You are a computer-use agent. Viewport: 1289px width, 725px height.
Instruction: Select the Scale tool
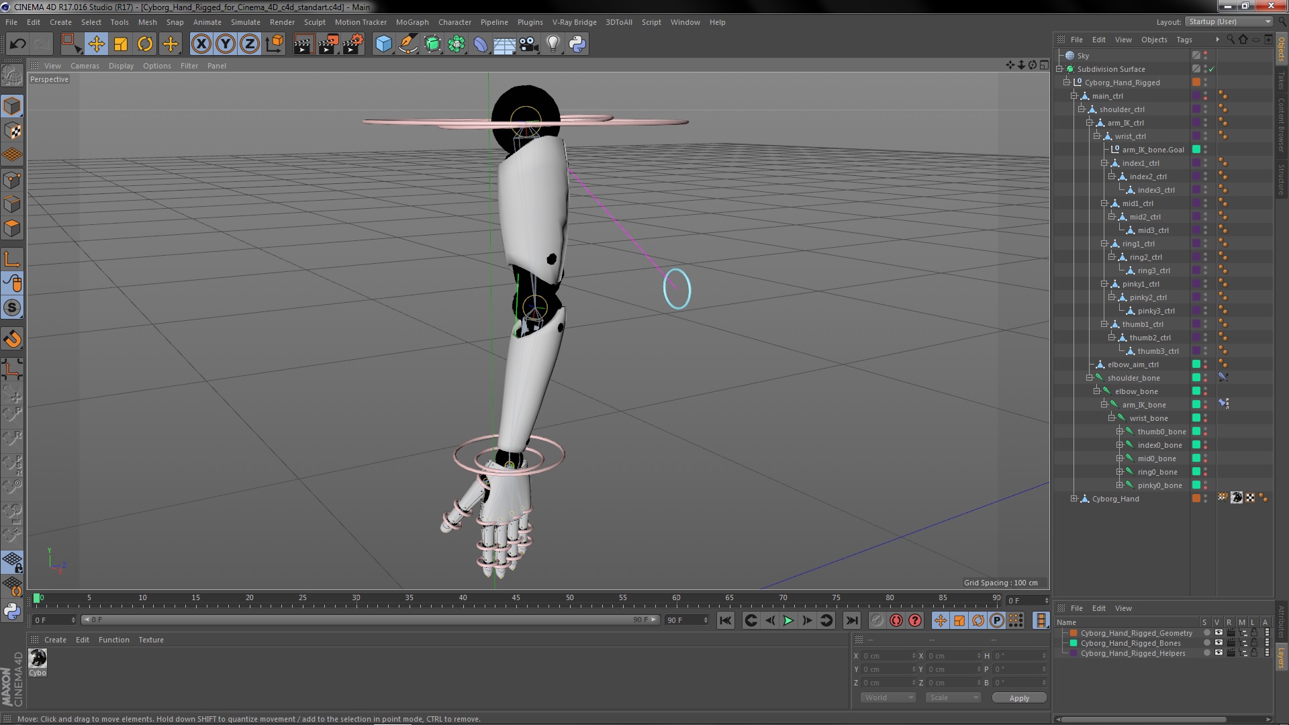(121, 44)
